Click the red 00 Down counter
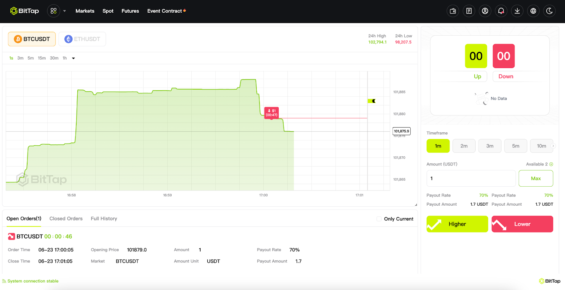This screenshot has height=290, width=565. point(504,56)
